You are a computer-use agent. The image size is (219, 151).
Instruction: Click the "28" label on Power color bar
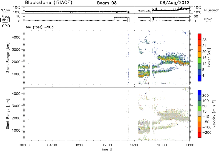point(204,40)
